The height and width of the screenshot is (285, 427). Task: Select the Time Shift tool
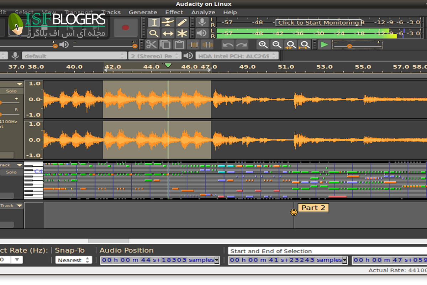click(x=168, y=33)
